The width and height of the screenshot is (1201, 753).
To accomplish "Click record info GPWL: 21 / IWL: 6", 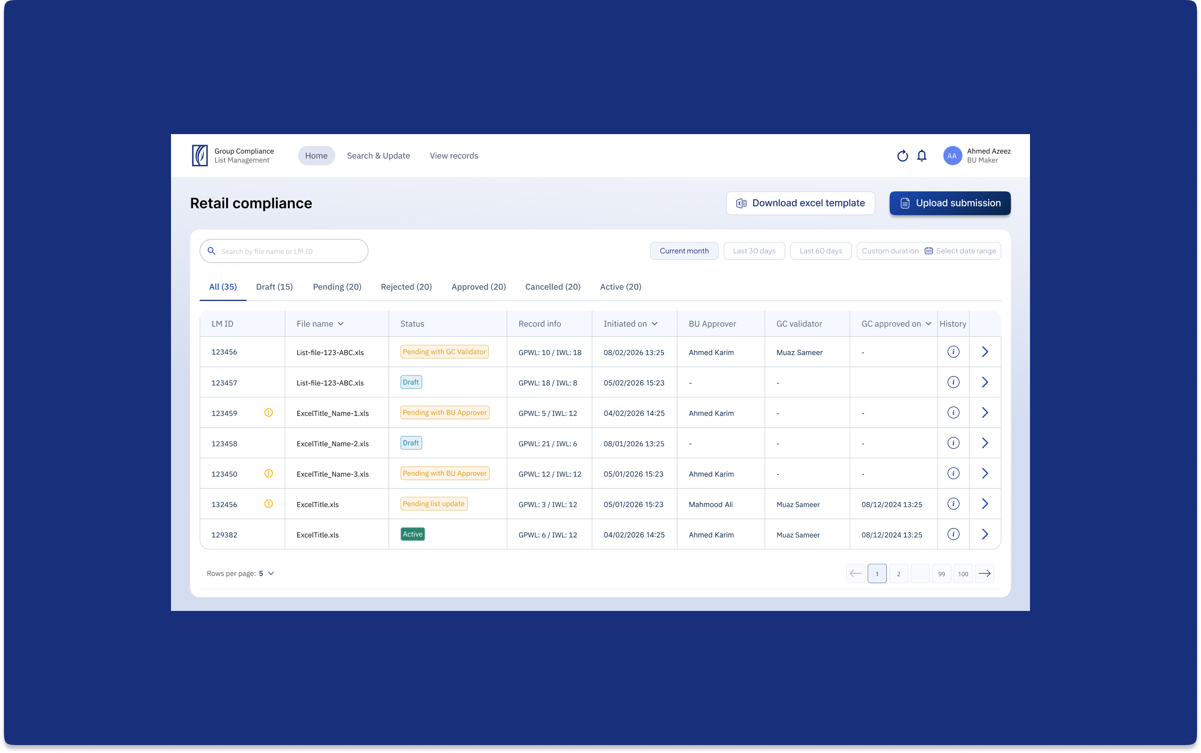I will coord(547,444).
